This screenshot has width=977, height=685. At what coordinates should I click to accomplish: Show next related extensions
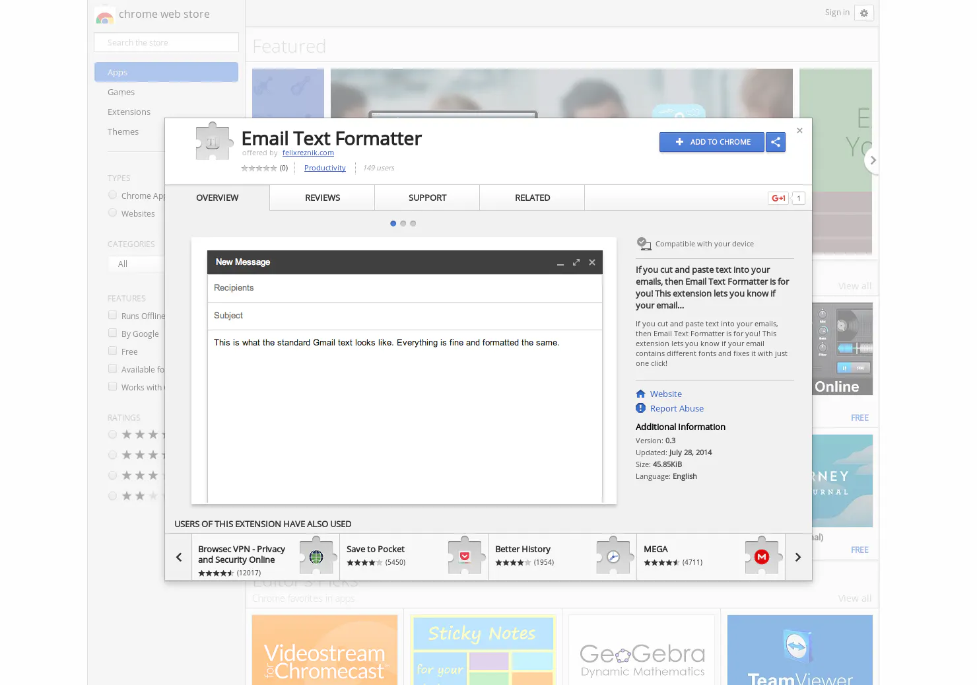(798, 558)
